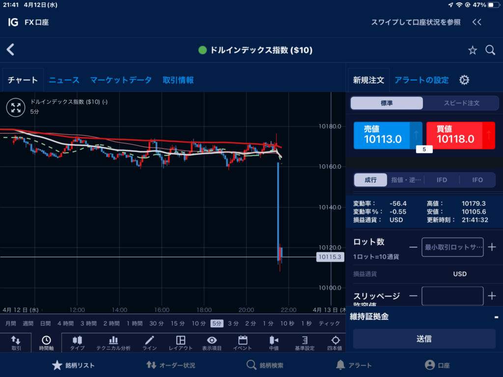The height and width of the screenshot is (377, 503).
Task: Increase lot size with plus button
Action: tap(492, 247)
